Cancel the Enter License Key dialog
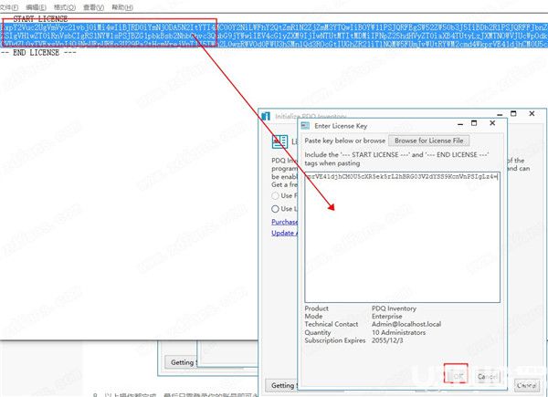 click(x=487, y=376)
